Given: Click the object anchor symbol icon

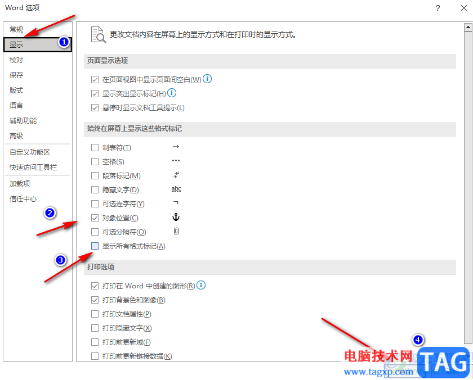Looking at the screenshot, I should tap(176, 217).
